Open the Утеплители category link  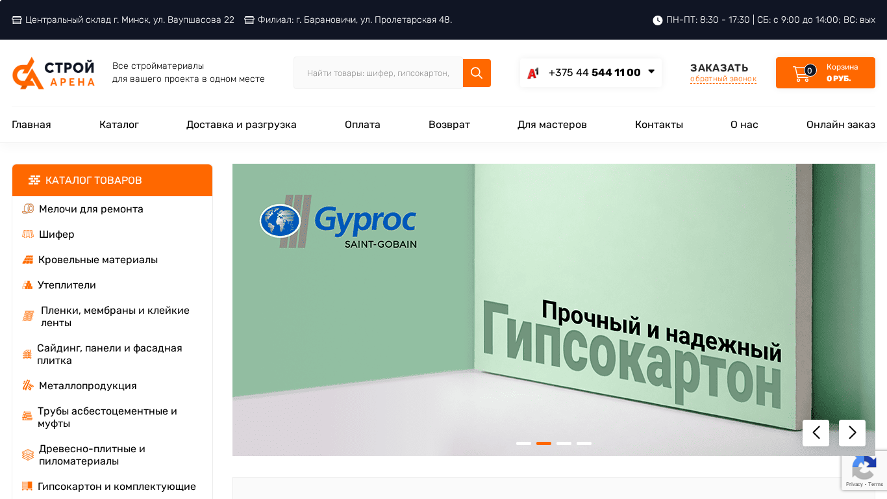tap(67, 285)
